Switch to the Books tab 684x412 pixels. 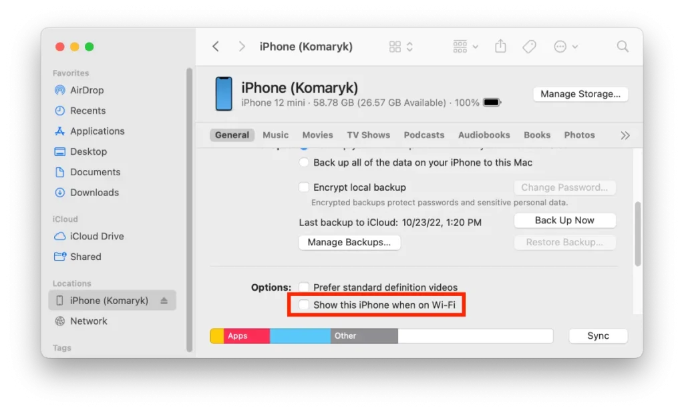pos(537,135)
